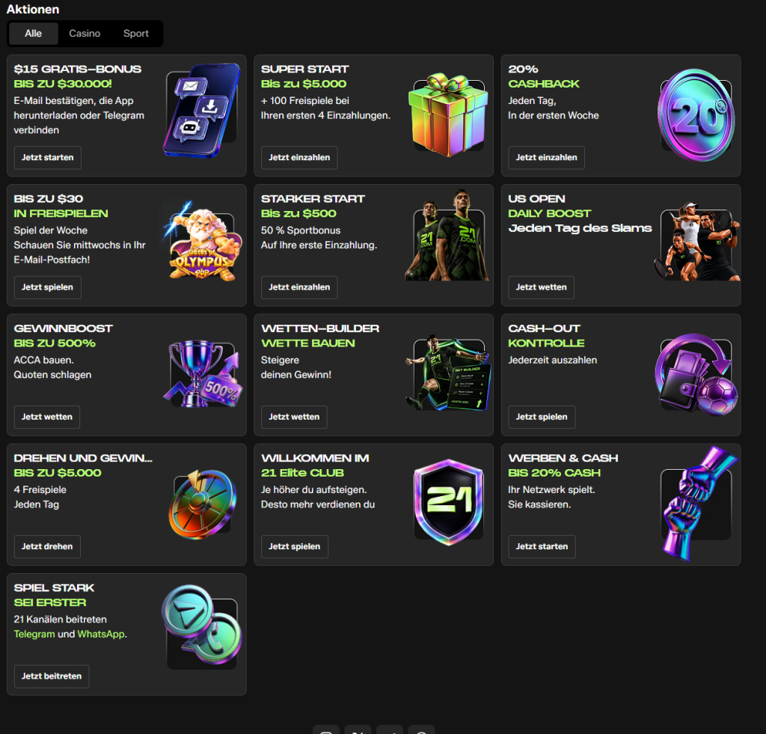
Task: Click the "WERBEN & CASH" card title
Action: (x=563, y=458)
